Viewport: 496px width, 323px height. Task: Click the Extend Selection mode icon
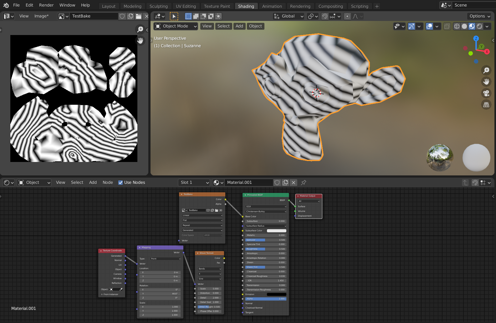point(196,16)
